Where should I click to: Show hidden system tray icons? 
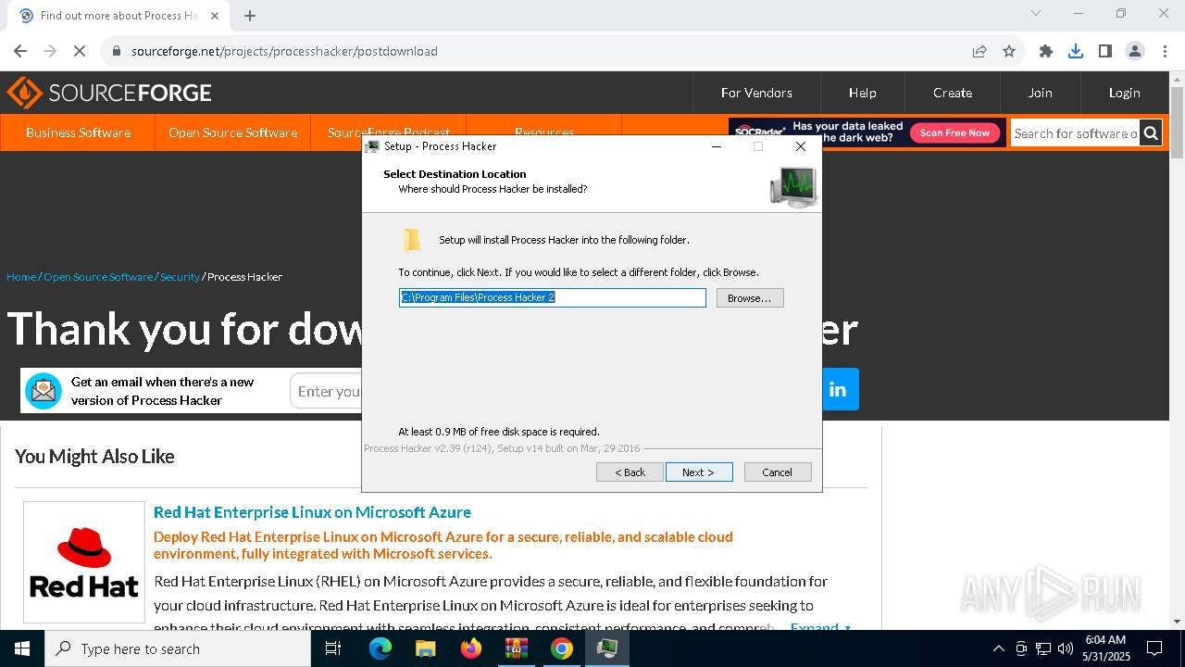(998, 648)
